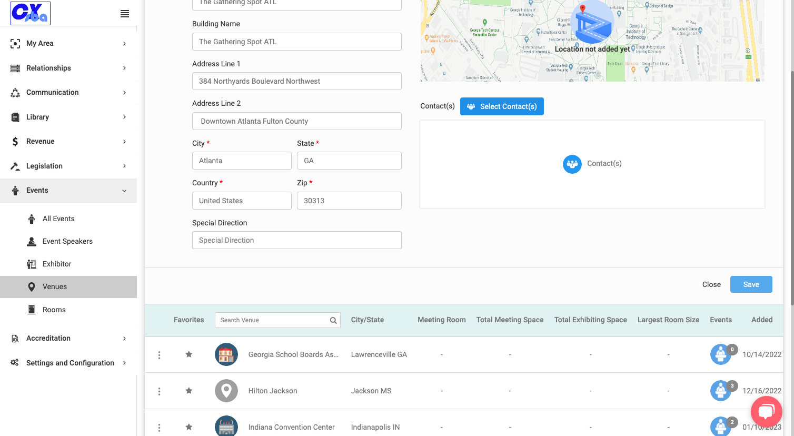Viewport: 794px width, 436px height.
Task: Close the venue form
Action: pos(711,284)
